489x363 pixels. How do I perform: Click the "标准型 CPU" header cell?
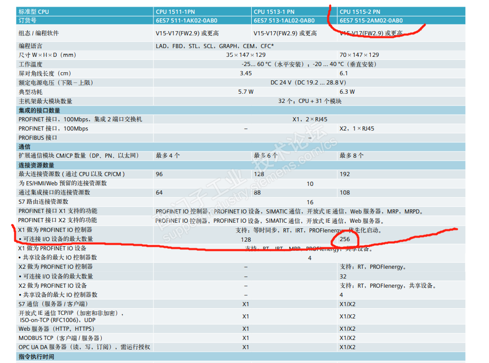point(34,12)
